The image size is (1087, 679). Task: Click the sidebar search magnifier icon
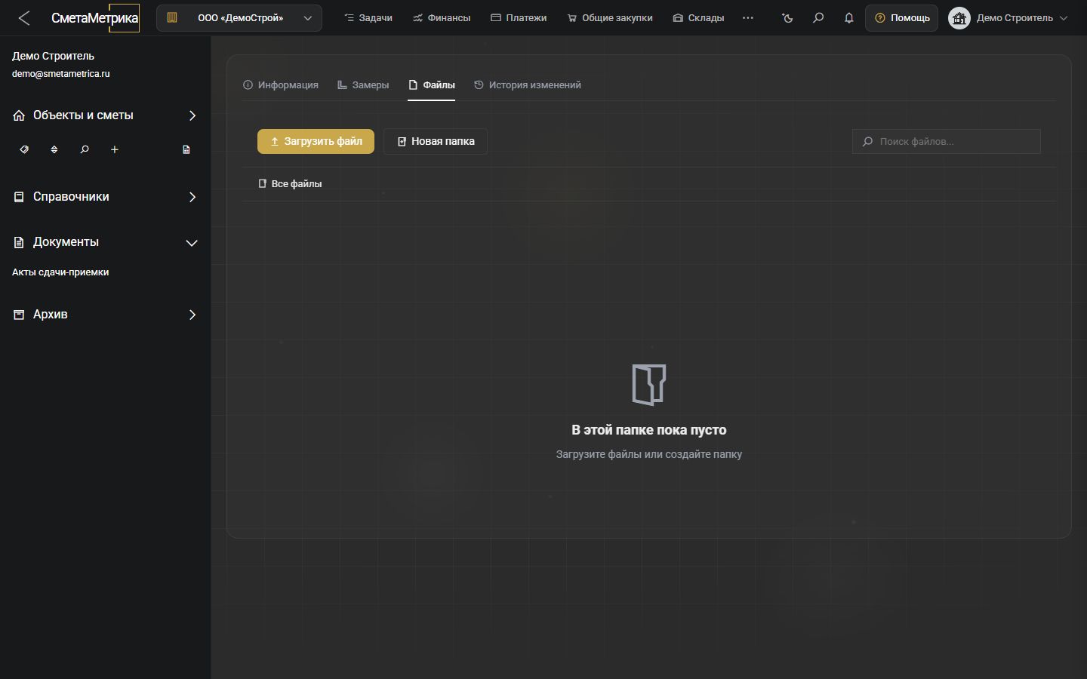coord(85,149)
